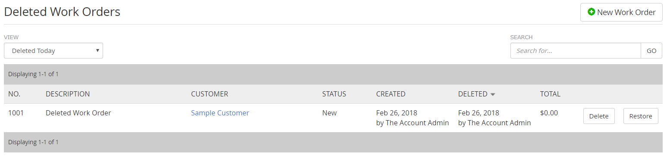Sort by the TOTAL column header
Image resolution: width=667 pixels, height=158 pixels.
[x=550, y=94]
